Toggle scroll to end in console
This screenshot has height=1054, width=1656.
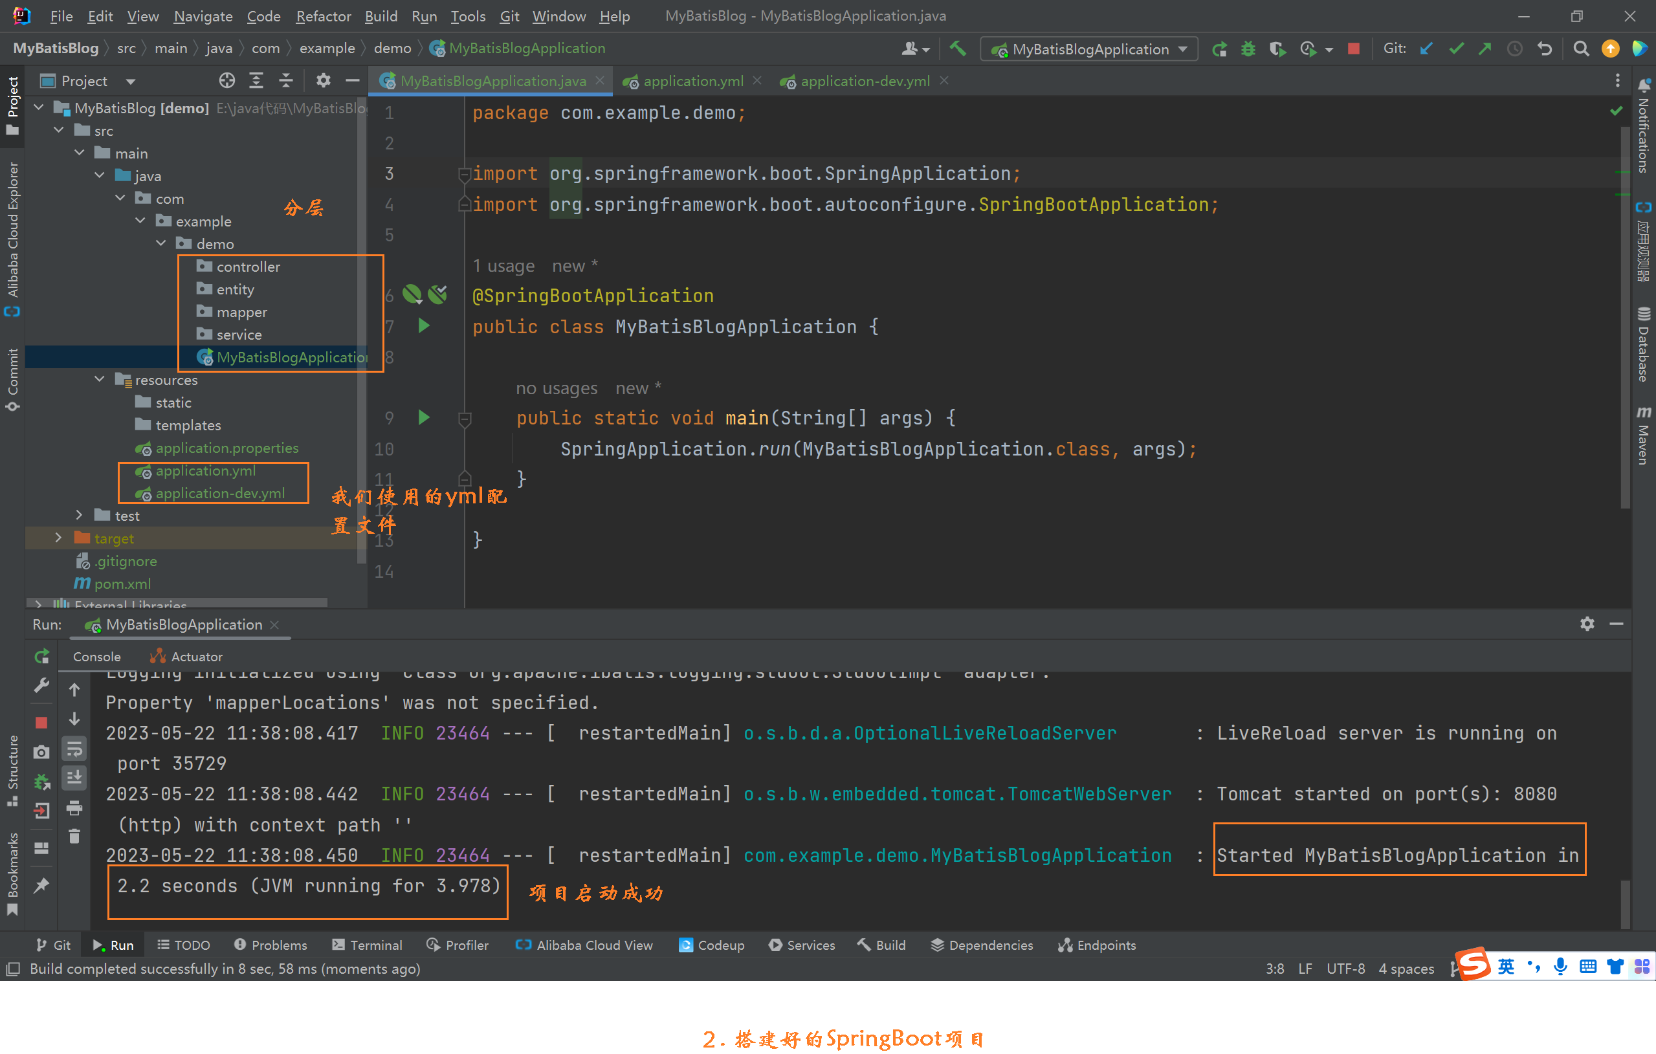[x=74, y=778]
